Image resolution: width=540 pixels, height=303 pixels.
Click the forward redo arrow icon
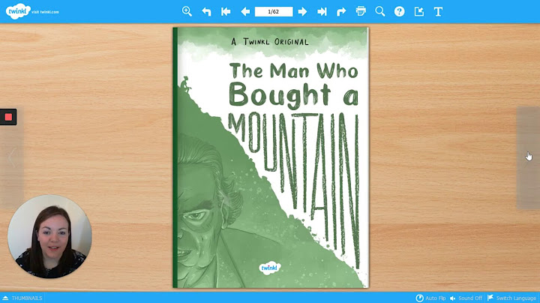coord(341,12)
